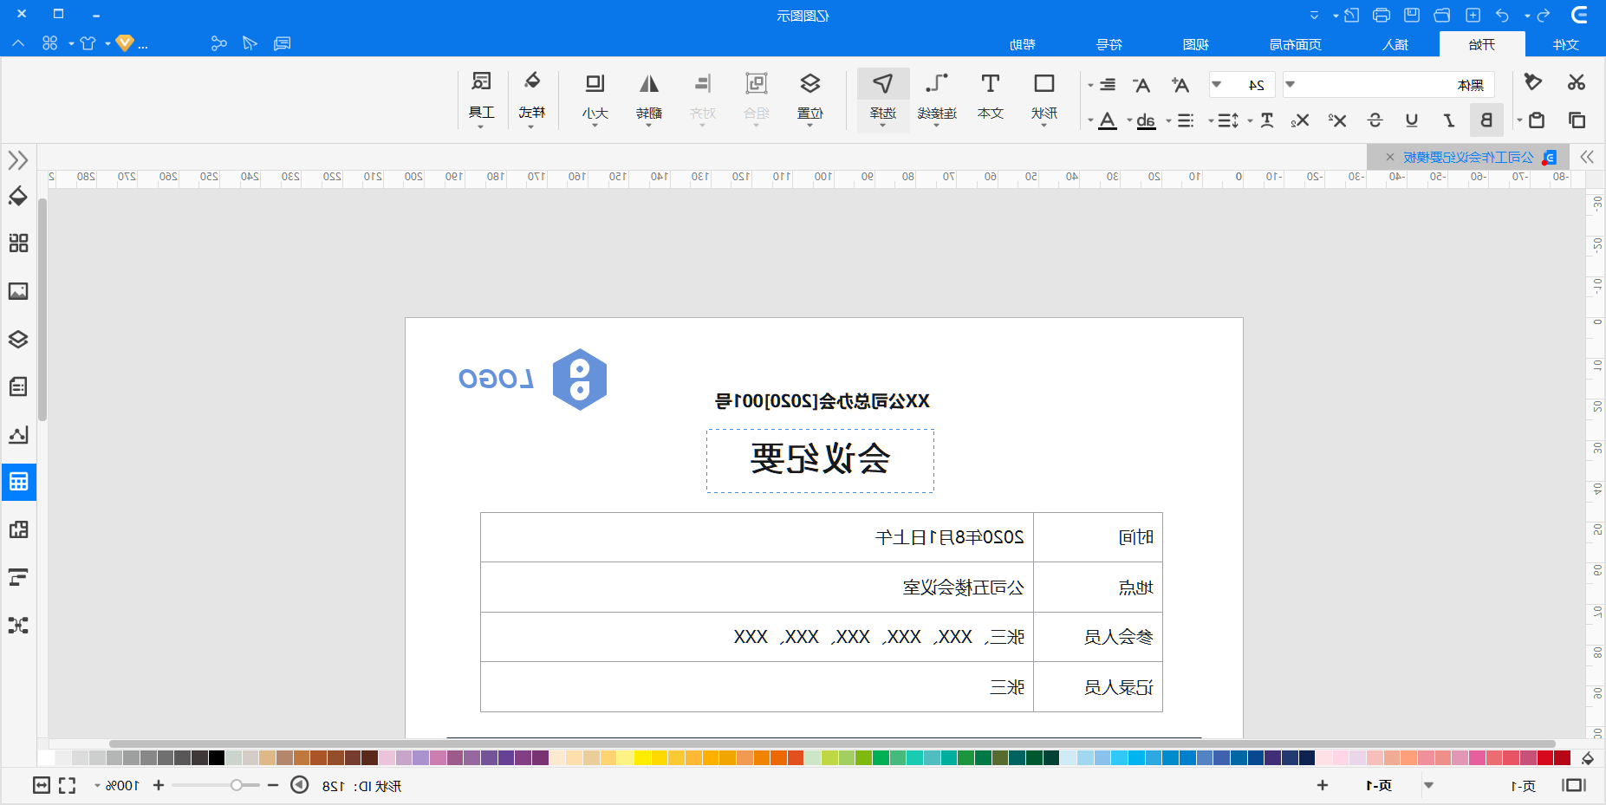Click the comments chat icon in the blue bar
Screen dimensions: 1606x805
point(282,43)
